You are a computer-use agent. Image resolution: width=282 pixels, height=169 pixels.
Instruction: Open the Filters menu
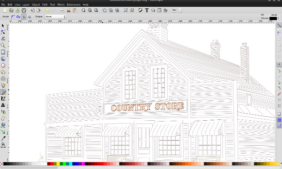60,4
